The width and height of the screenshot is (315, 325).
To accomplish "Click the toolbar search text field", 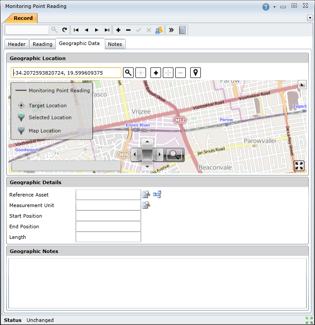I will click(x=27, y=30).
